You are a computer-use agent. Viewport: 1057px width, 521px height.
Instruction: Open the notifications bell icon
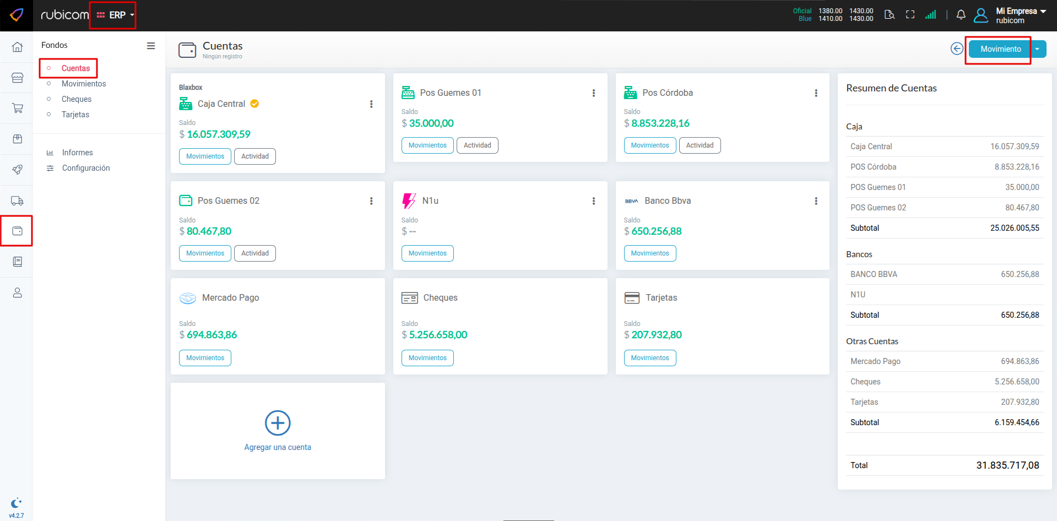(961, 15)
